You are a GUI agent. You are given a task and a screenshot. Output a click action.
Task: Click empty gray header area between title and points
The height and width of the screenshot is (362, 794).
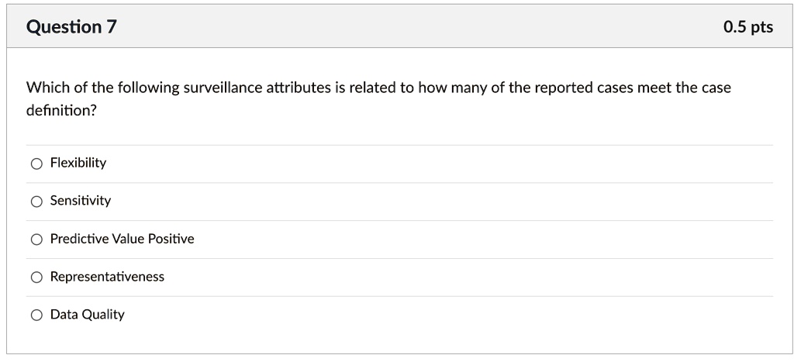coord(420,26)
